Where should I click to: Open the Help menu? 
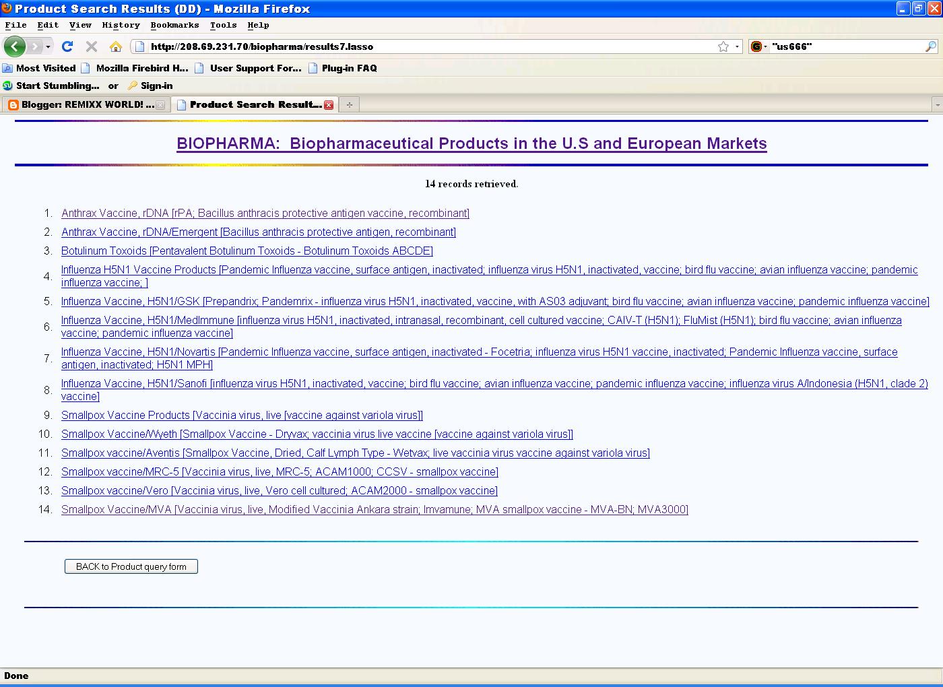258,25
